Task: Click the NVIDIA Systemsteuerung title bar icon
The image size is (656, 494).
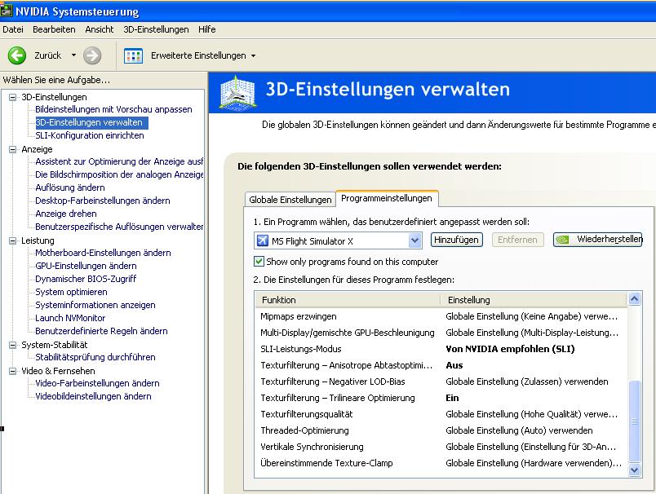Action: point(6,11)
